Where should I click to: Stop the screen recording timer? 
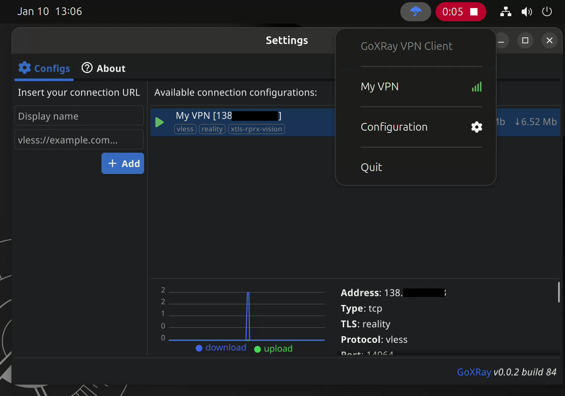click(x=461, y=12)
